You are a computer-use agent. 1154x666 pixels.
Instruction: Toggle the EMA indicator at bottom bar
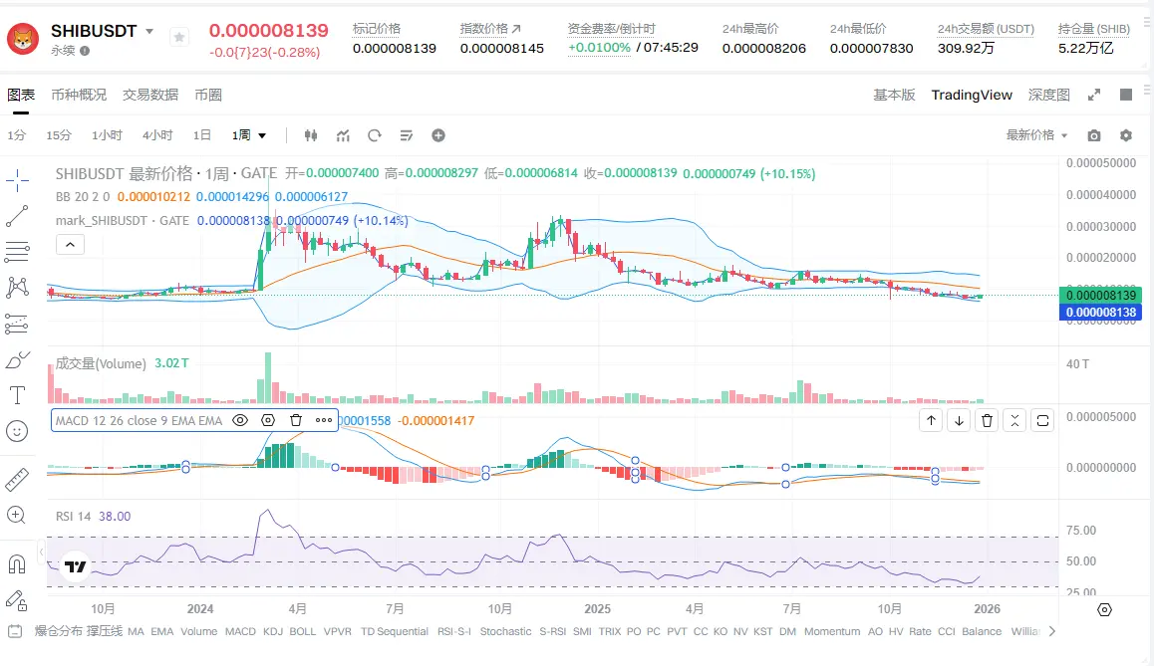161,631
